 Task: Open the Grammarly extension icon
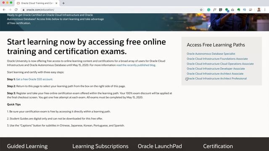pos(208,10)
